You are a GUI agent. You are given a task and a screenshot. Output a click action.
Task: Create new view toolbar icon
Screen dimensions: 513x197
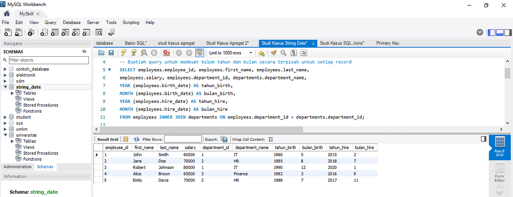click(x=65, y=32)
